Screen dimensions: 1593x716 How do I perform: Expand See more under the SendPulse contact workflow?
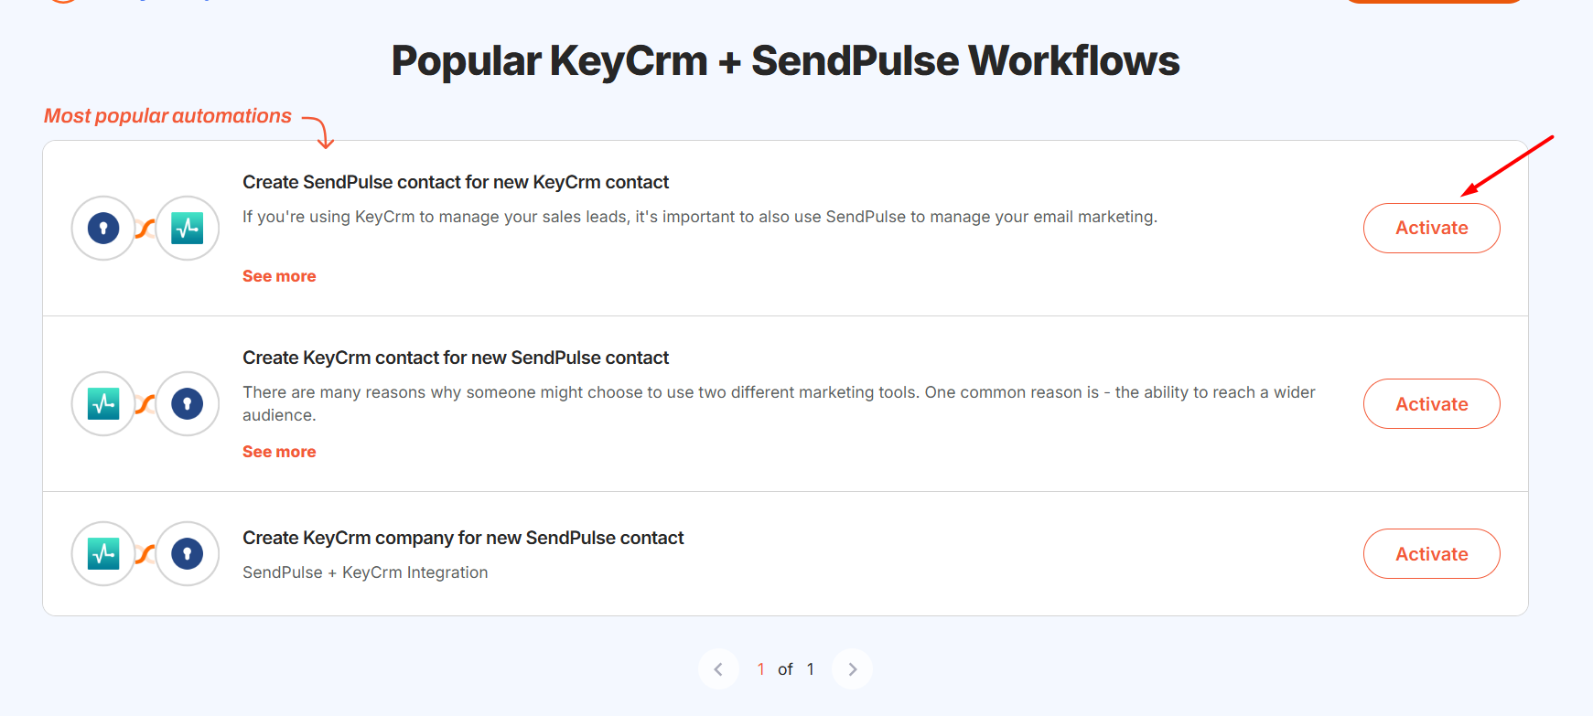click(279, 276)
